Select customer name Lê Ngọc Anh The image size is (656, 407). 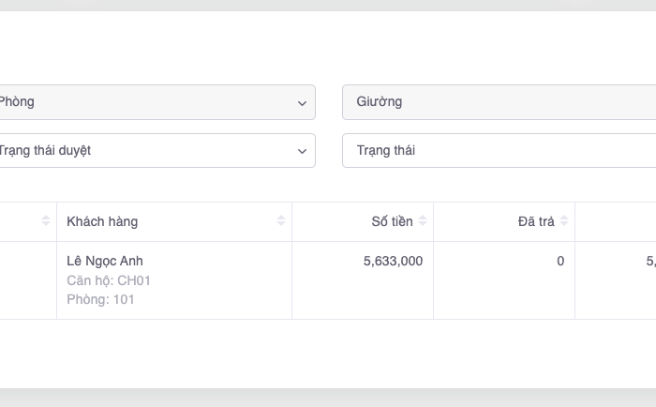pos(105,261)
